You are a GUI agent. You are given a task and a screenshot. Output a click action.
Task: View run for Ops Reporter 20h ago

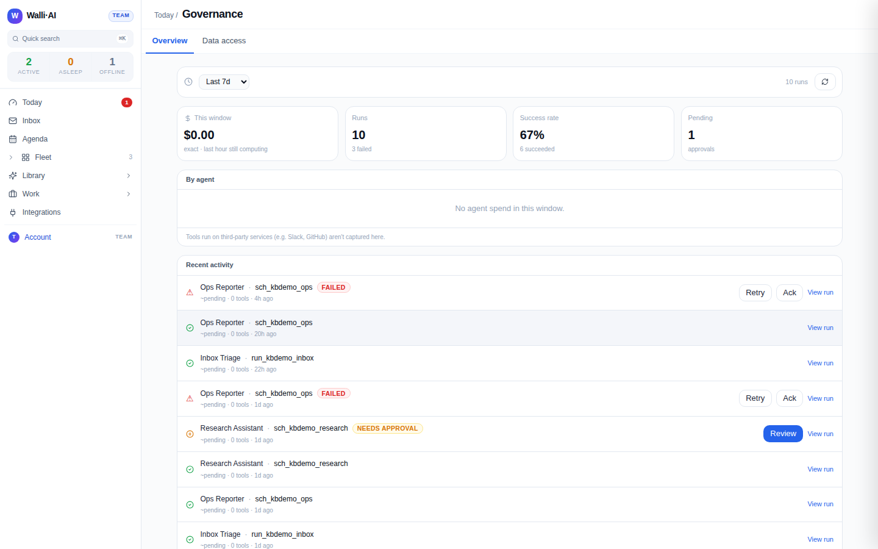pyautogui.click(x=820, y=328)
